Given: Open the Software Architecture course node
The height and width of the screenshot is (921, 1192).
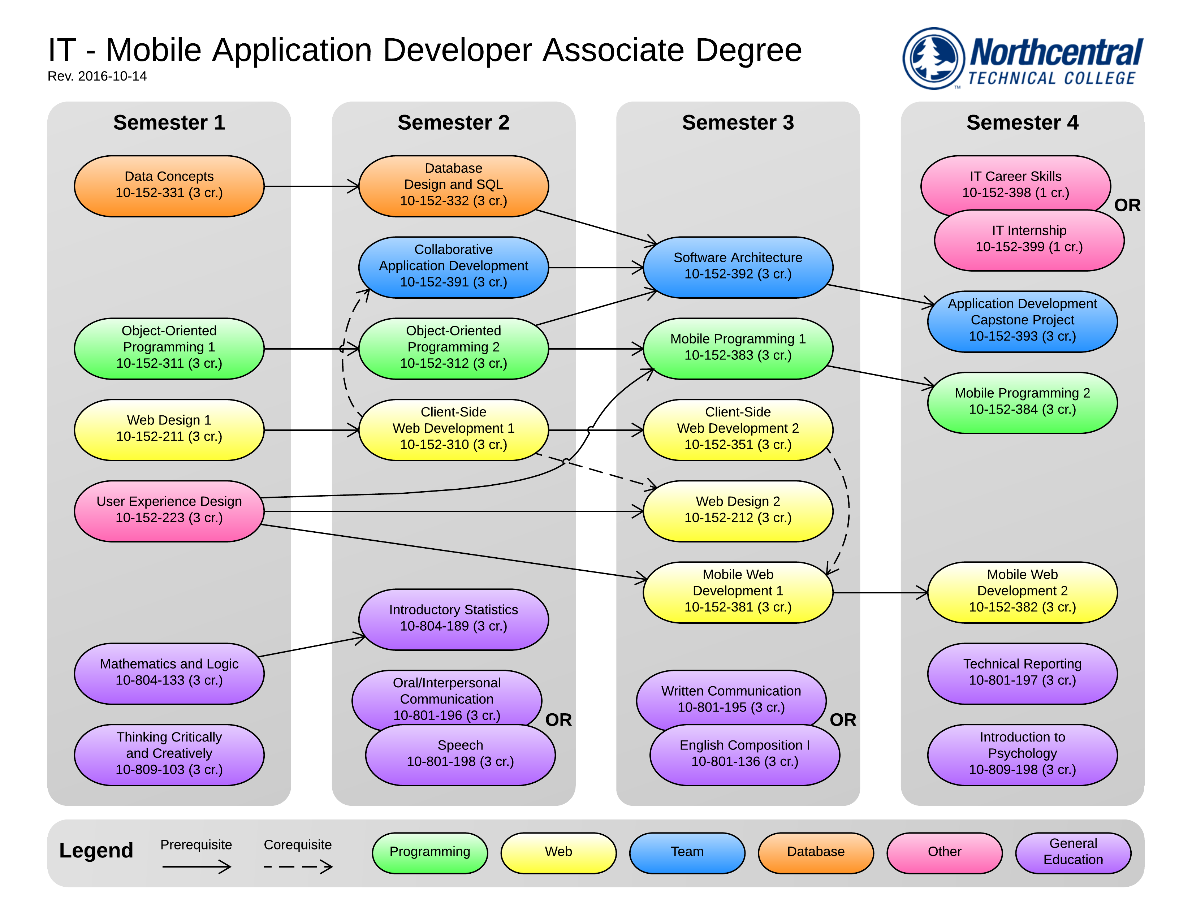Looking at the screenshot, I should coord(738,267).
